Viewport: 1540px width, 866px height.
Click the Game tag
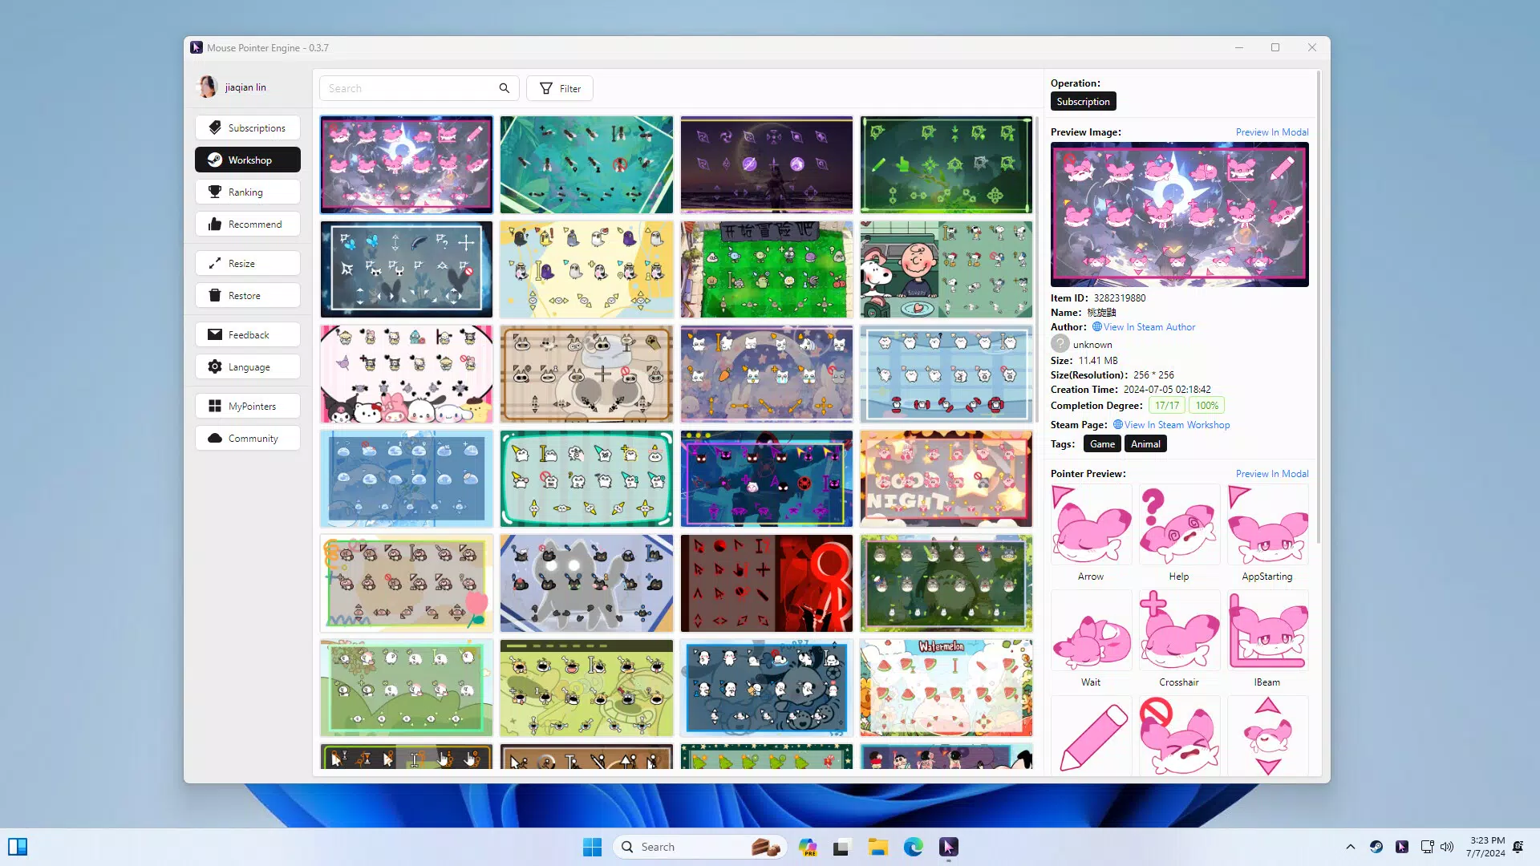[x=1102, y=444]
